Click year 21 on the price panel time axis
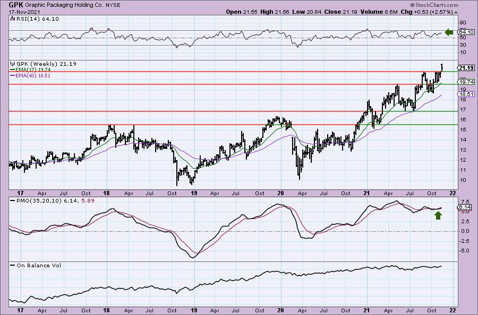The height and width of the screenshot is (315, 478). click(366, 193)
